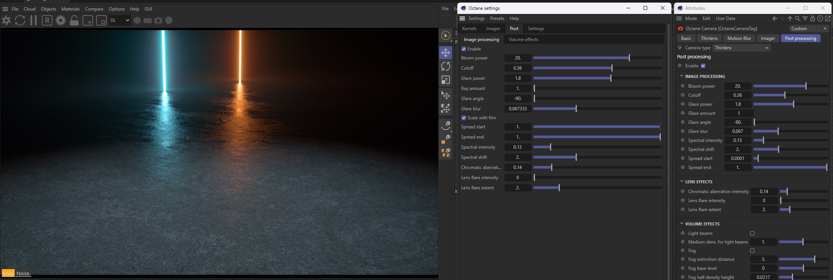
Task: Collapse the VOLUME EFFECTS section
Action: point(682,224)
